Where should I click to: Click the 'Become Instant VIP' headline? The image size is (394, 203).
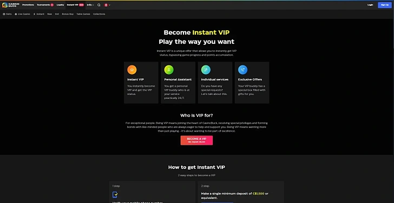tap(196, 32)
